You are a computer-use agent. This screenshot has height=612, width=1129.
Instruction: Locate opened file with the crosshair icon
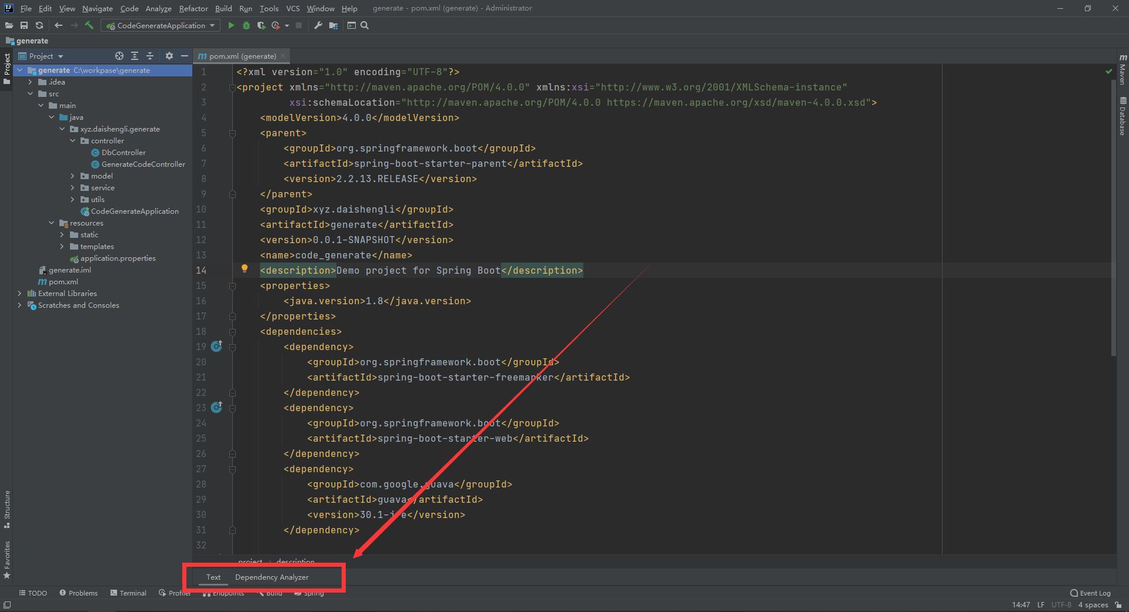coord(119,56)
